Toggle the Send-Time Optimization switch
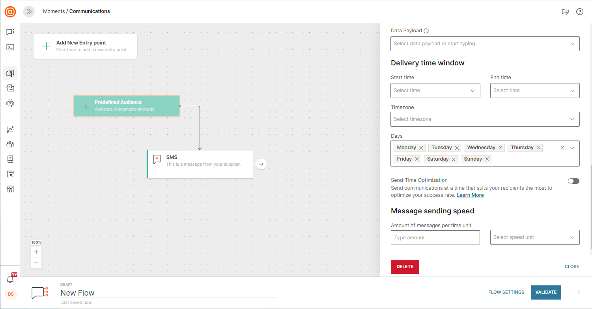 (x=573, y=181)
